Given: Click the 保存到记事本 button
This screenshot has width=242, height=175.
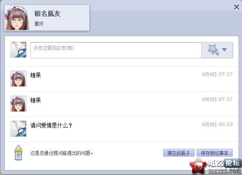Looking at the screenshot, I should [x=215, y=153].
